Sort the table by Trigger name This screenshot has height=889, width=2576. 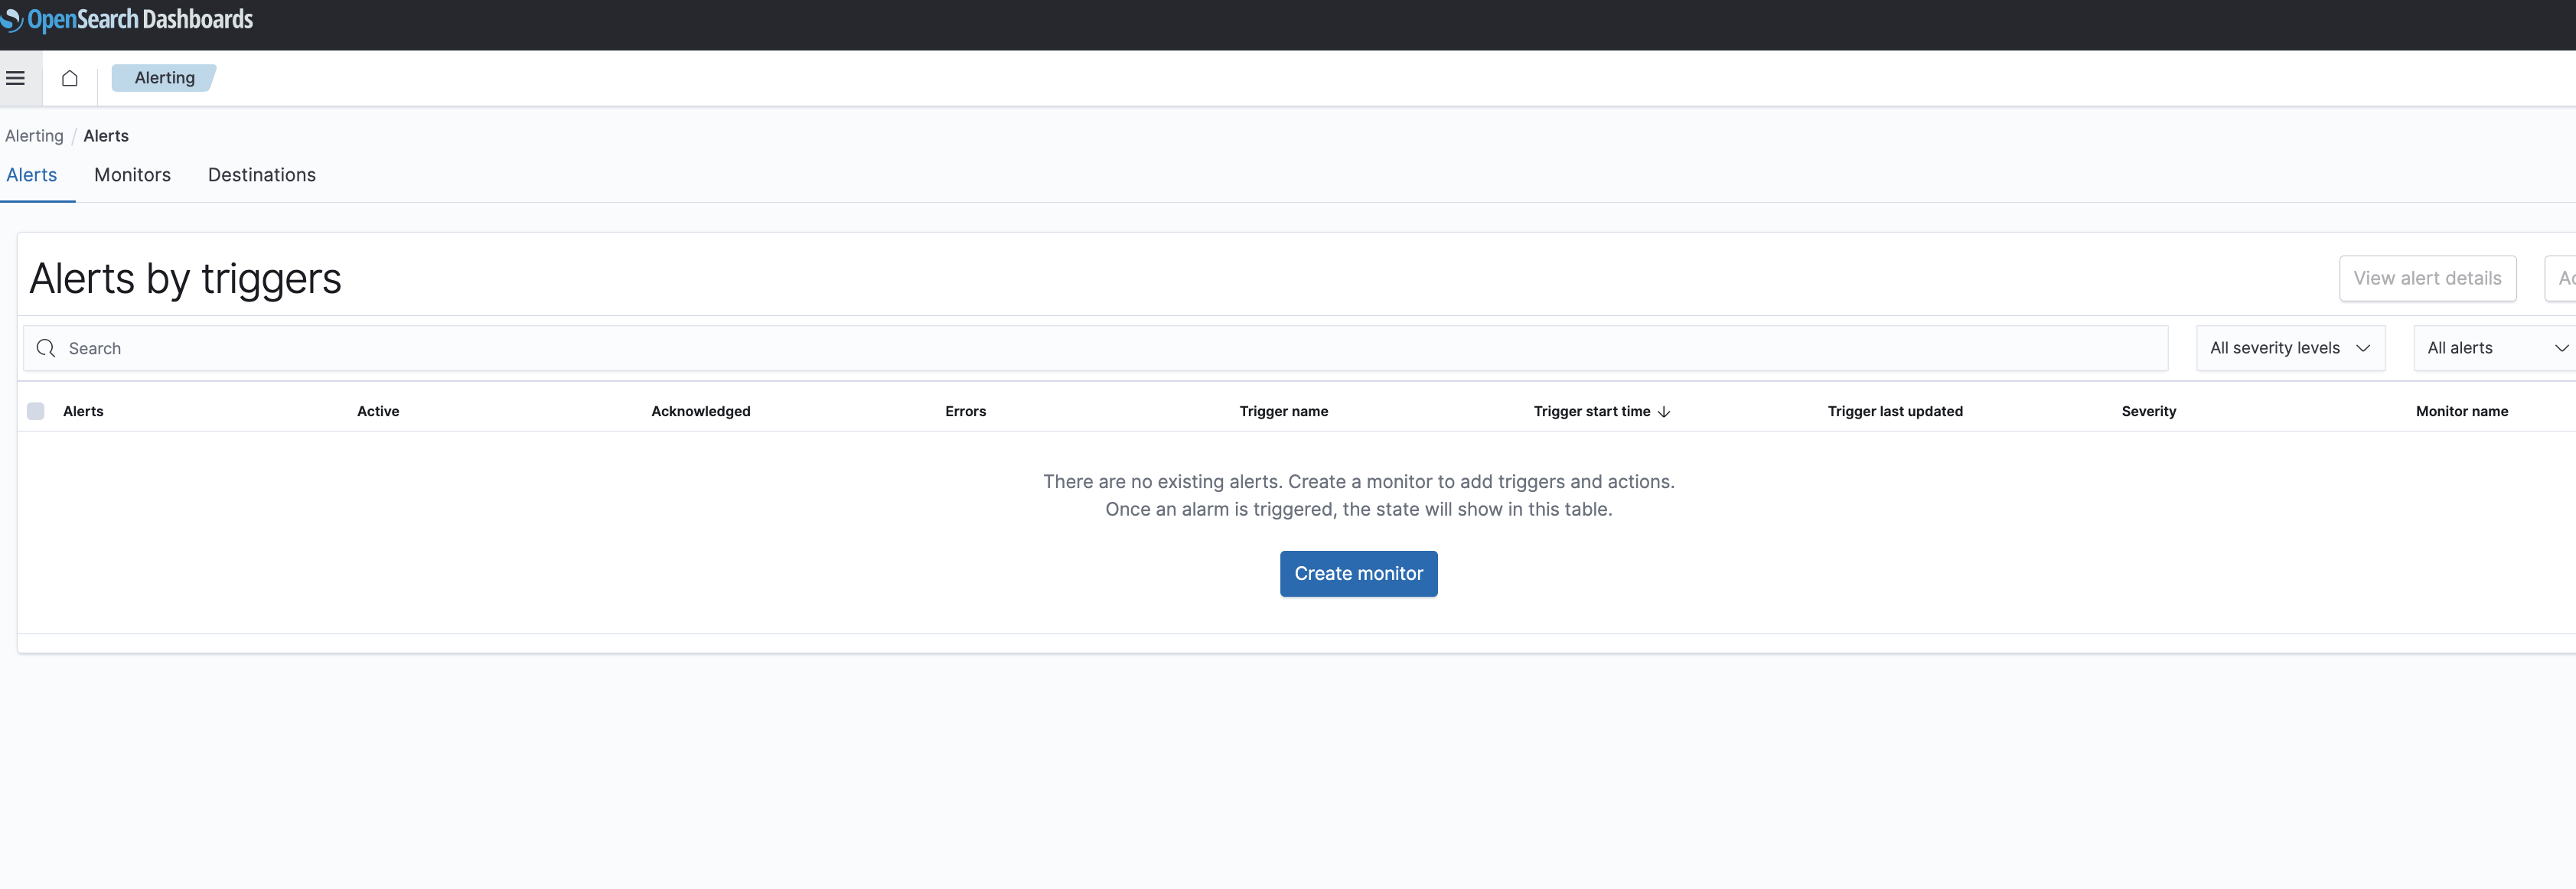(1283, 411)
